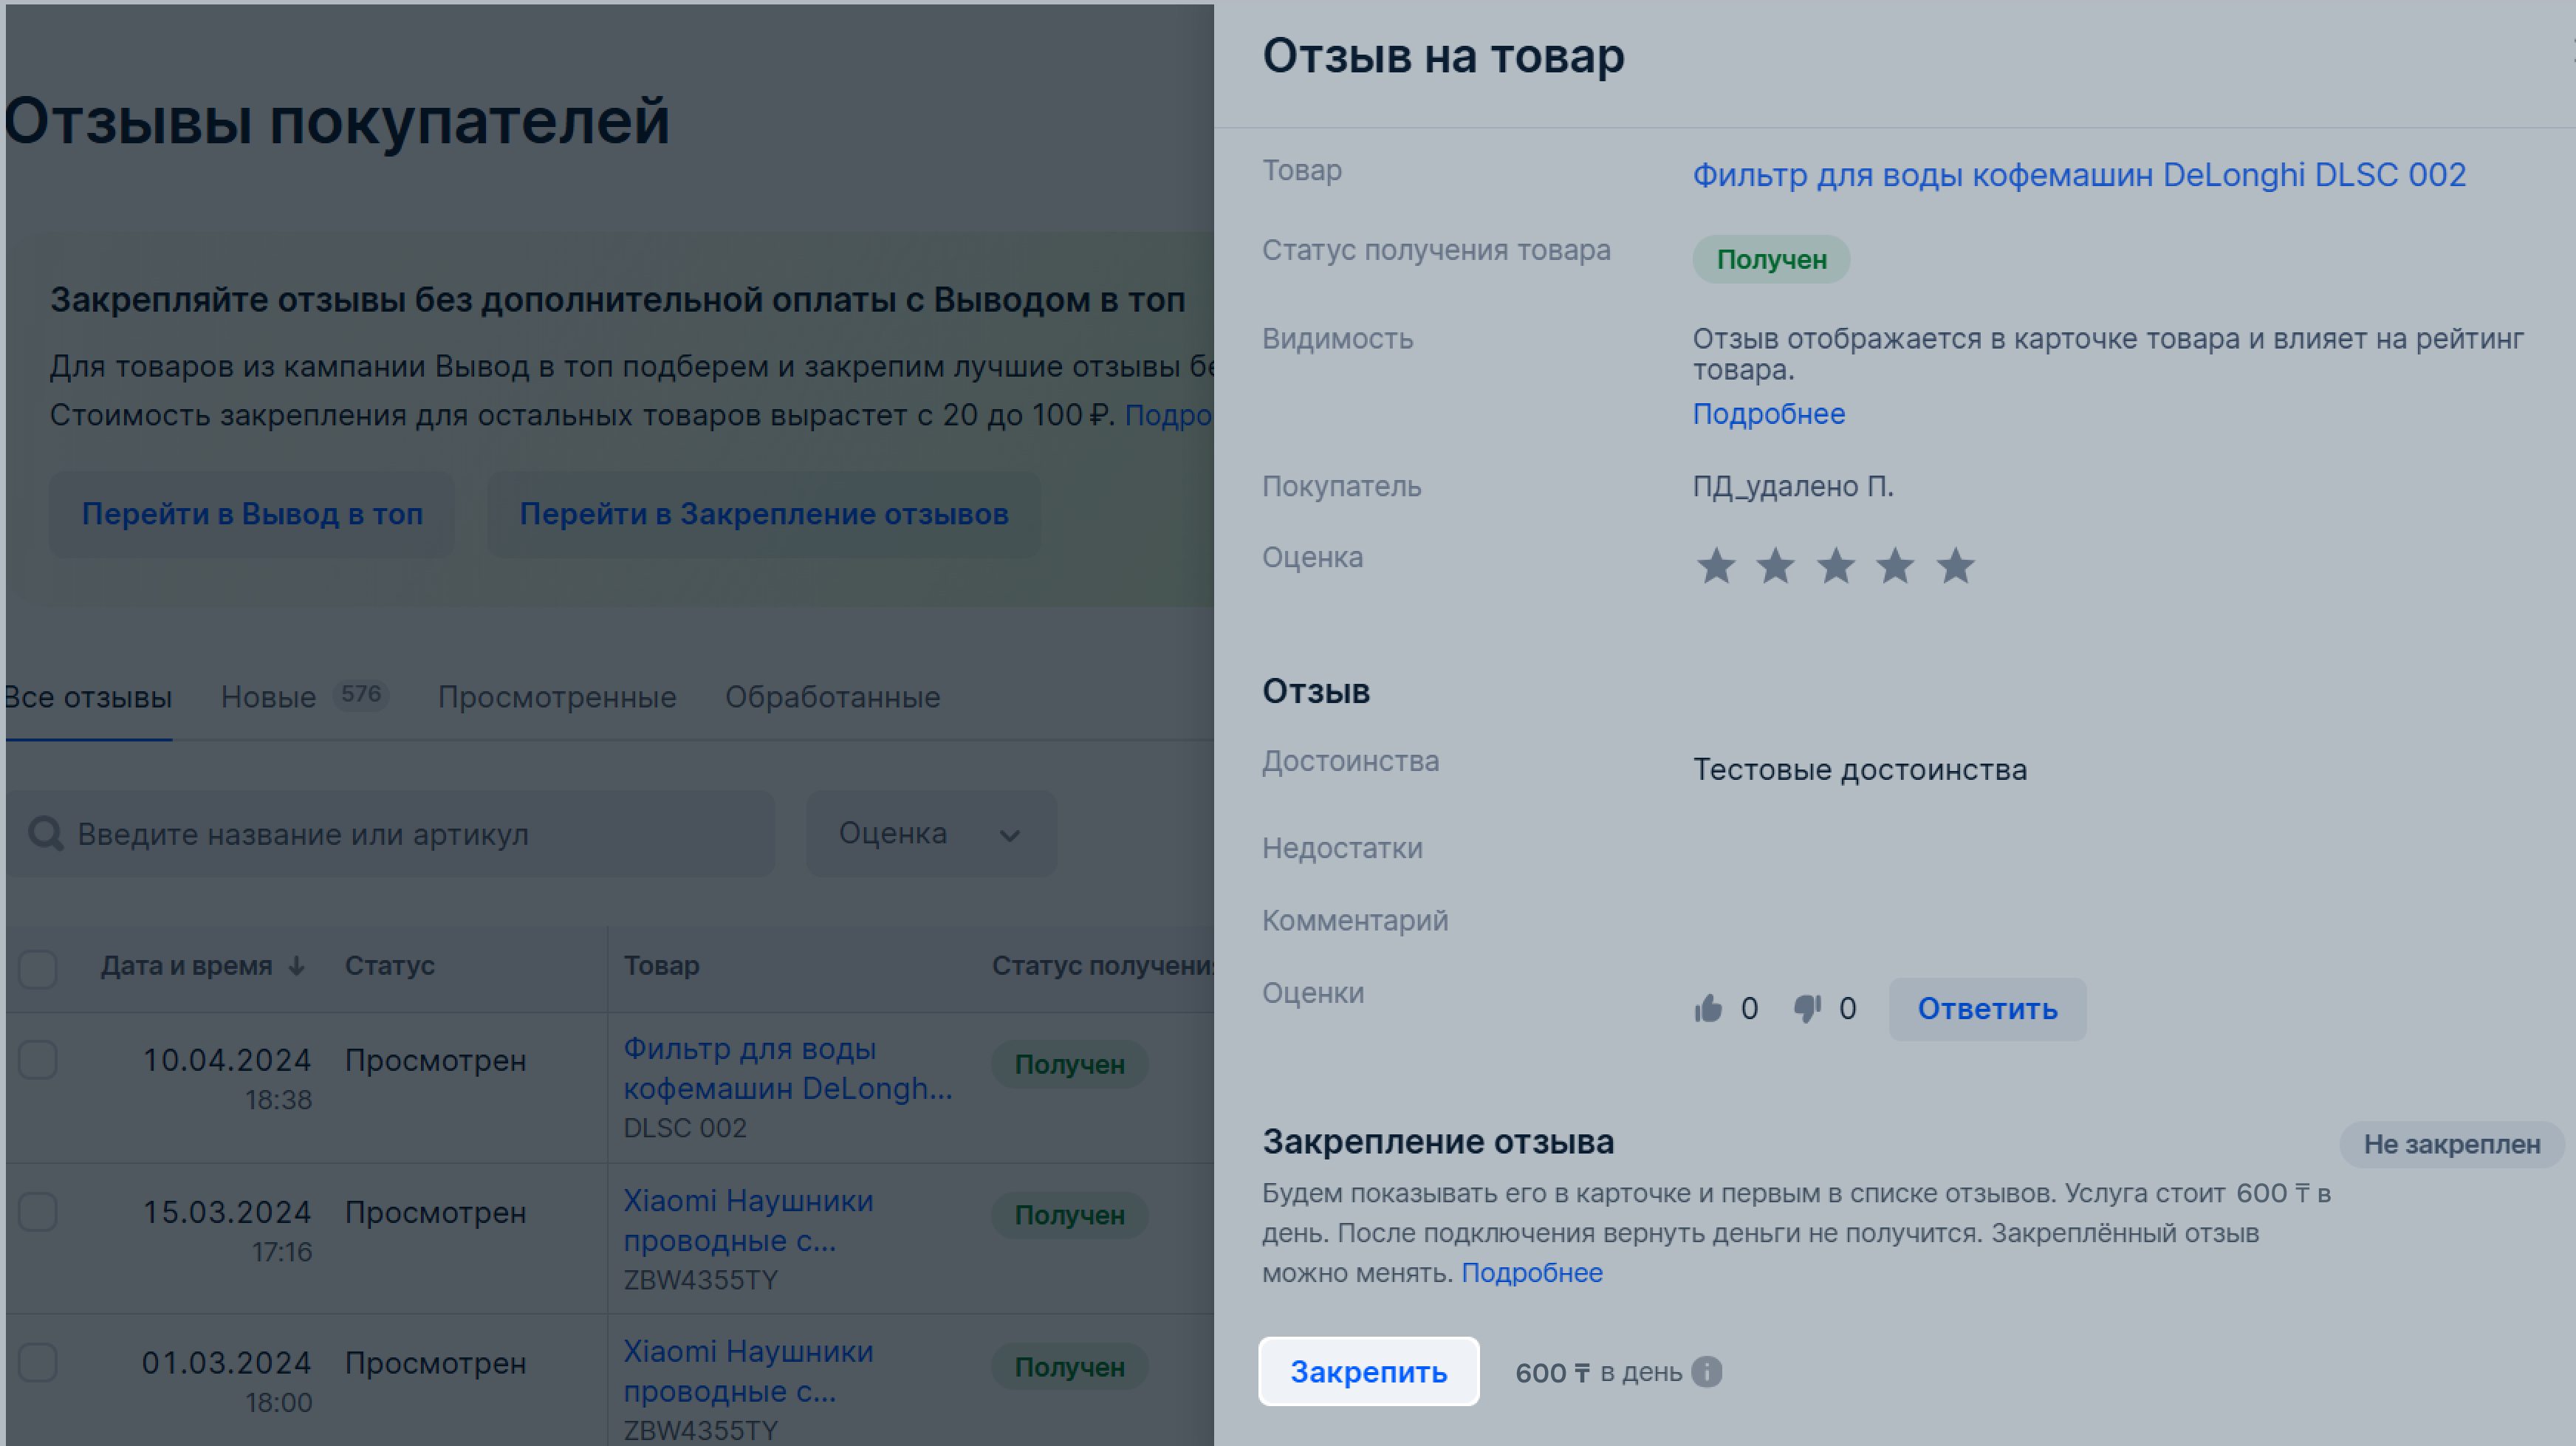Switch to the Обработанные tab
2576x1446 pixels.
click(832, 697)
